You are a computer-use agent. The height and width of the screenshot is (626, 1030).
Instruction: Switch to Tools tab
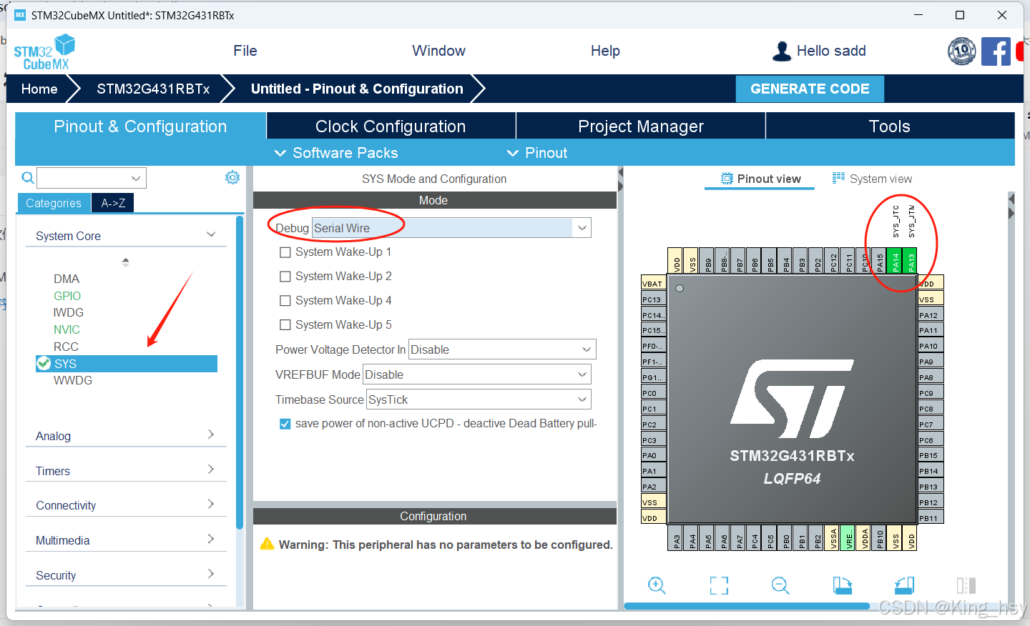click(x=890, y=126)
